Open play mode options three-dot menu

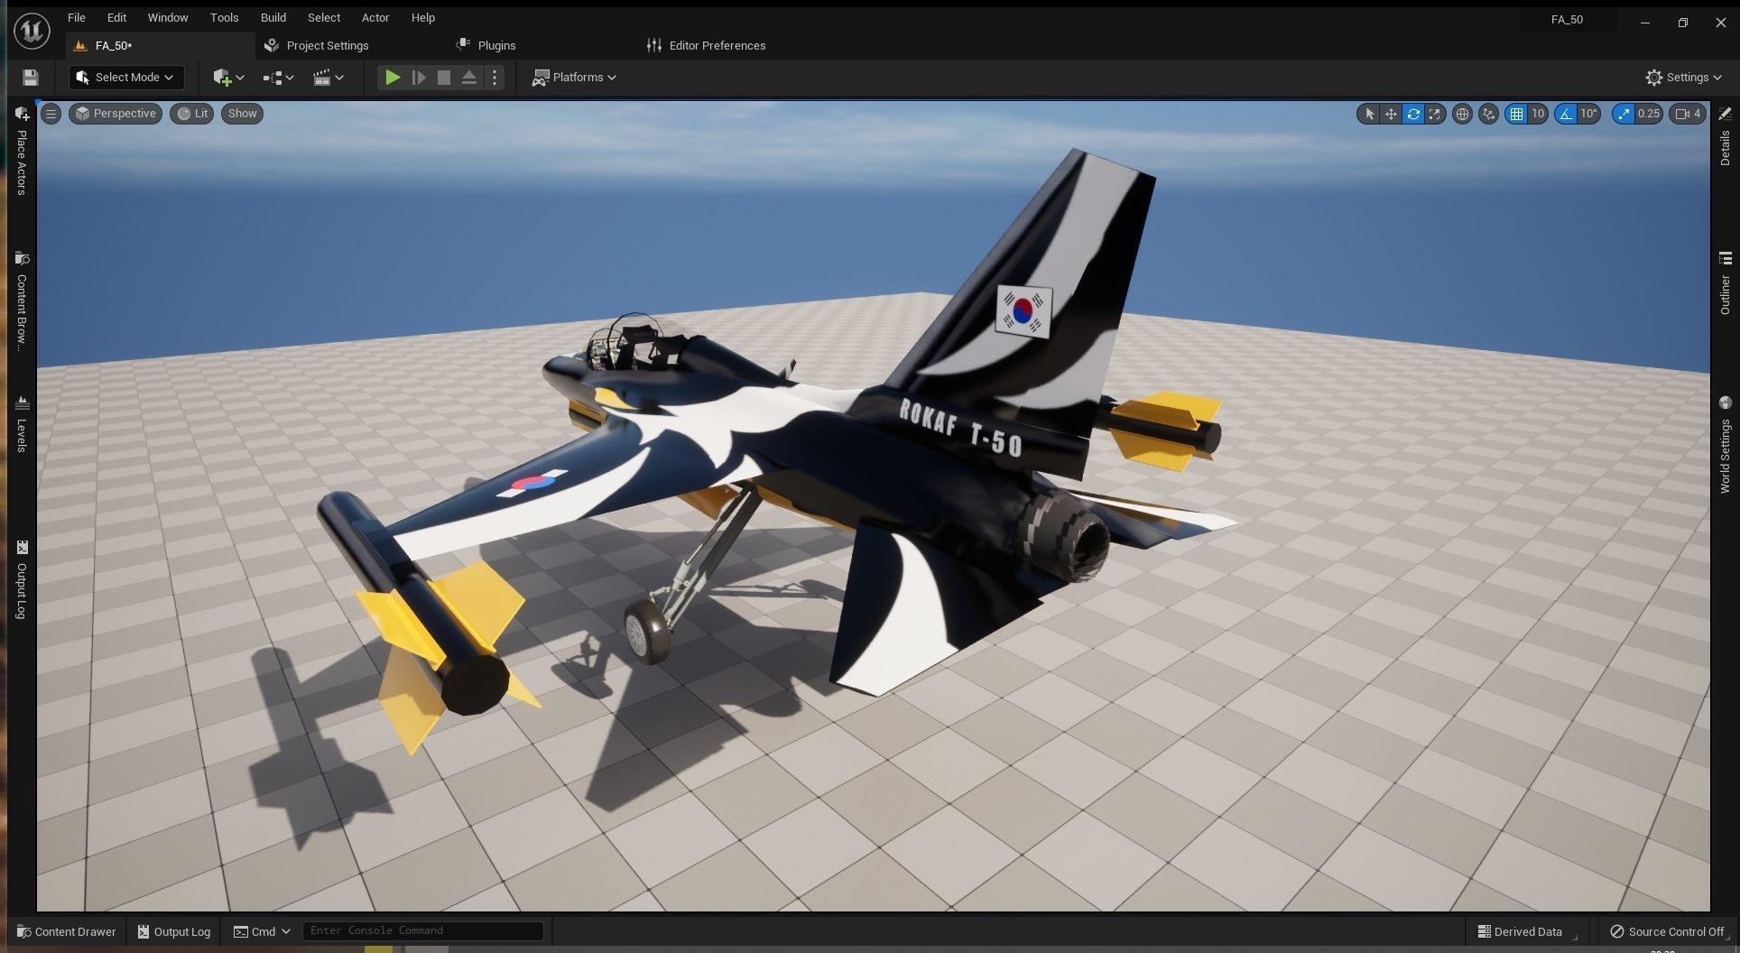(x=494, y=78)
